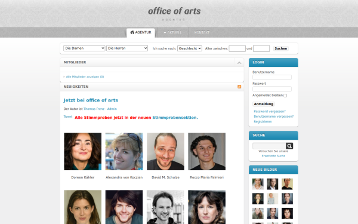Click the name Rocco Maria Palmieri
The image size is (358, 224).
pos(207,177)
